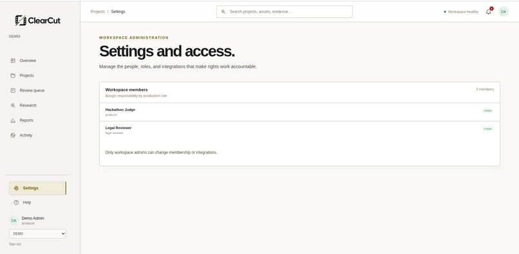Click the Sign out link
Screen dimensions: 519x254
point(15,244)
